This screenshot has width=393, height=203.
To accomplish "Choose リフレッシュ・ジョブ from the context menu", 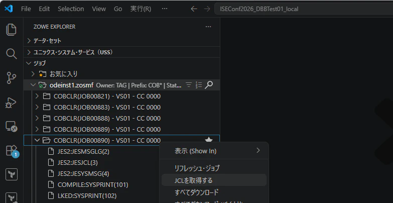I will click(x=214, y=168).
